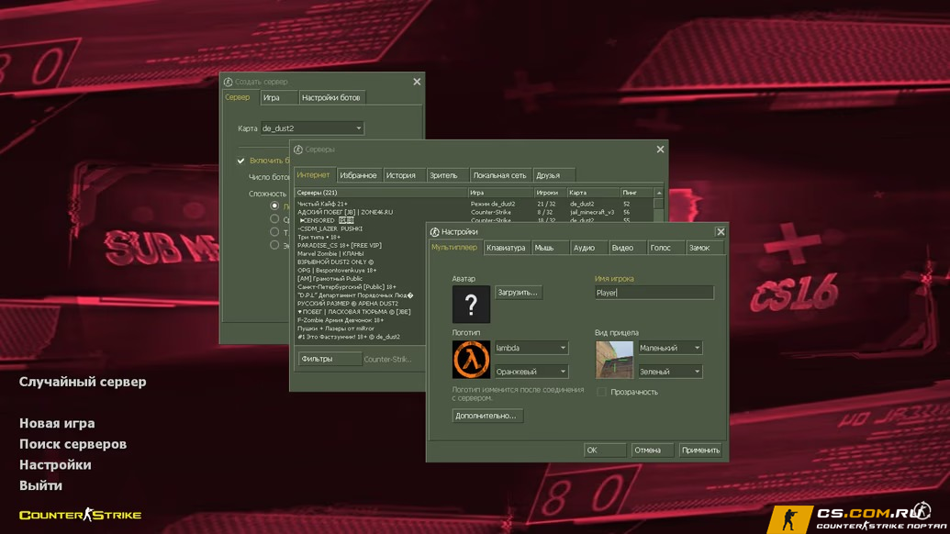Select server row АДСКИЙ ПОБЕГ [JB] | ZONE46.RU

pos(474,213)
